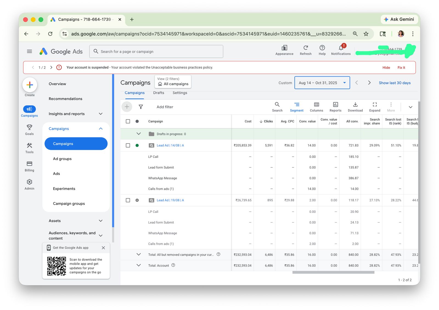Check the Lead Ad | 19/08 | A checkbox
439x310 pixels.
128,200
